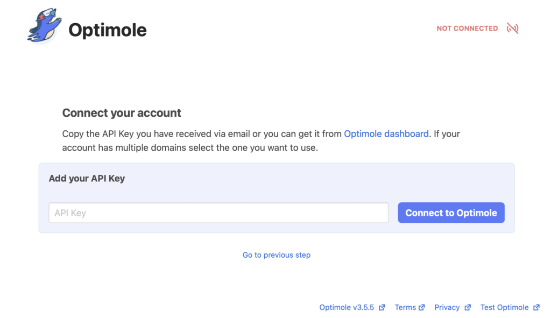This screenshot has width=551, height=318.
Task: View the Privacy policy
Action: [x=447, y=307]
